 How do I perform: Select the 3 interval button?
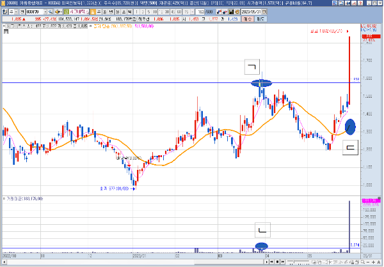coord(143,11)
